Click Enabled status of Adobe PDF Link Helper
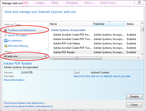This screenshot has height=111, width=146. [x=131, y=44]
